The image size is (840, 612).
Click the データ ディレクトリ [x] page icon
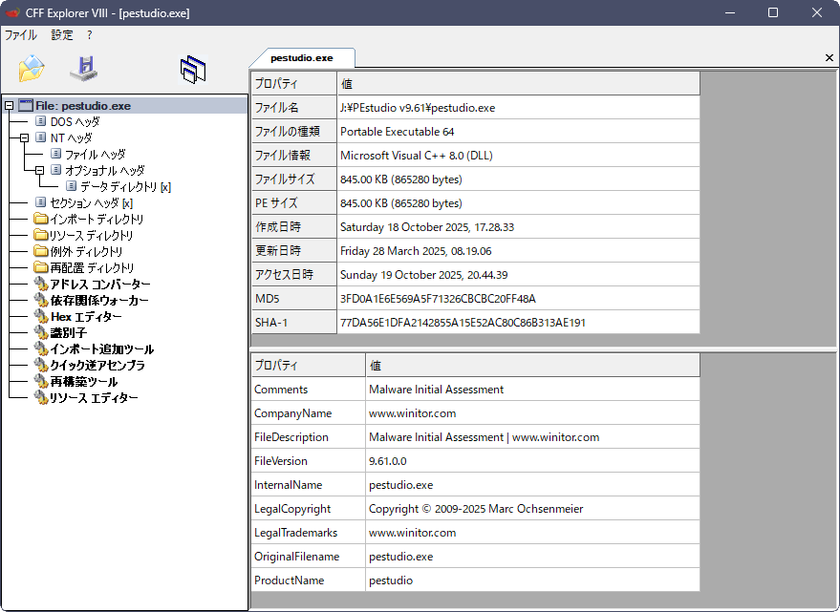point(72,186)
